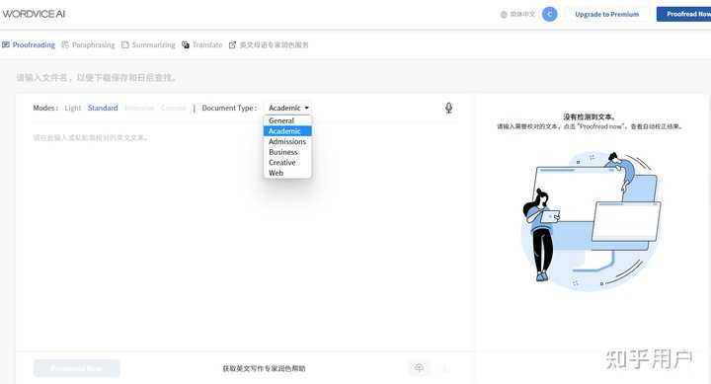Click the Wordvice AI logo
The width and height of the screenshot is (711, 384).
(34, 14)
